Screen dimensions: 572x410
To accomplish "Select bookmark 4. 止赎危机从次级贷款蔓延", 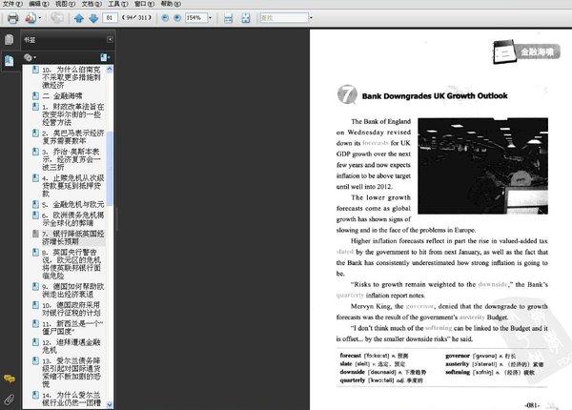I will (73, 186).
